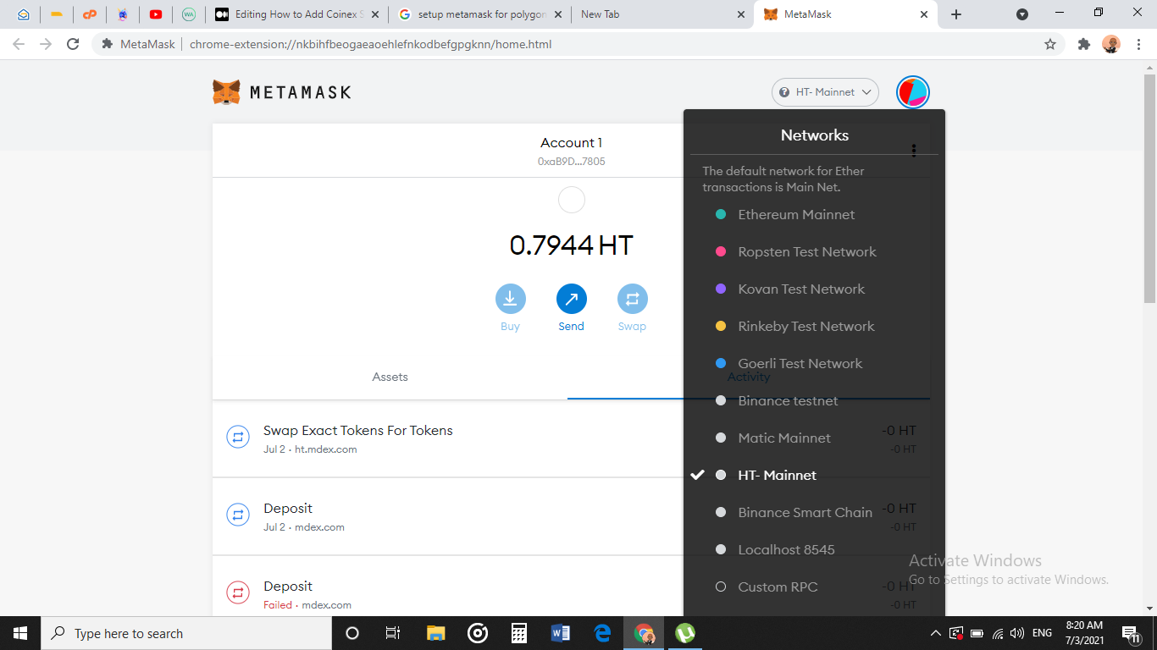The image size is (1157, 650).
Task: Open the Chrome profile avatar
Action: [1111, 44]
